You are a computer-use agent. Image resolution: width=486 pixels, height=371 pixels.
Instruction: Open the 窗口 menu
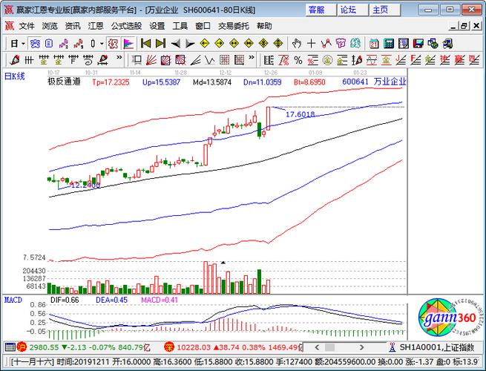[203, 26]
